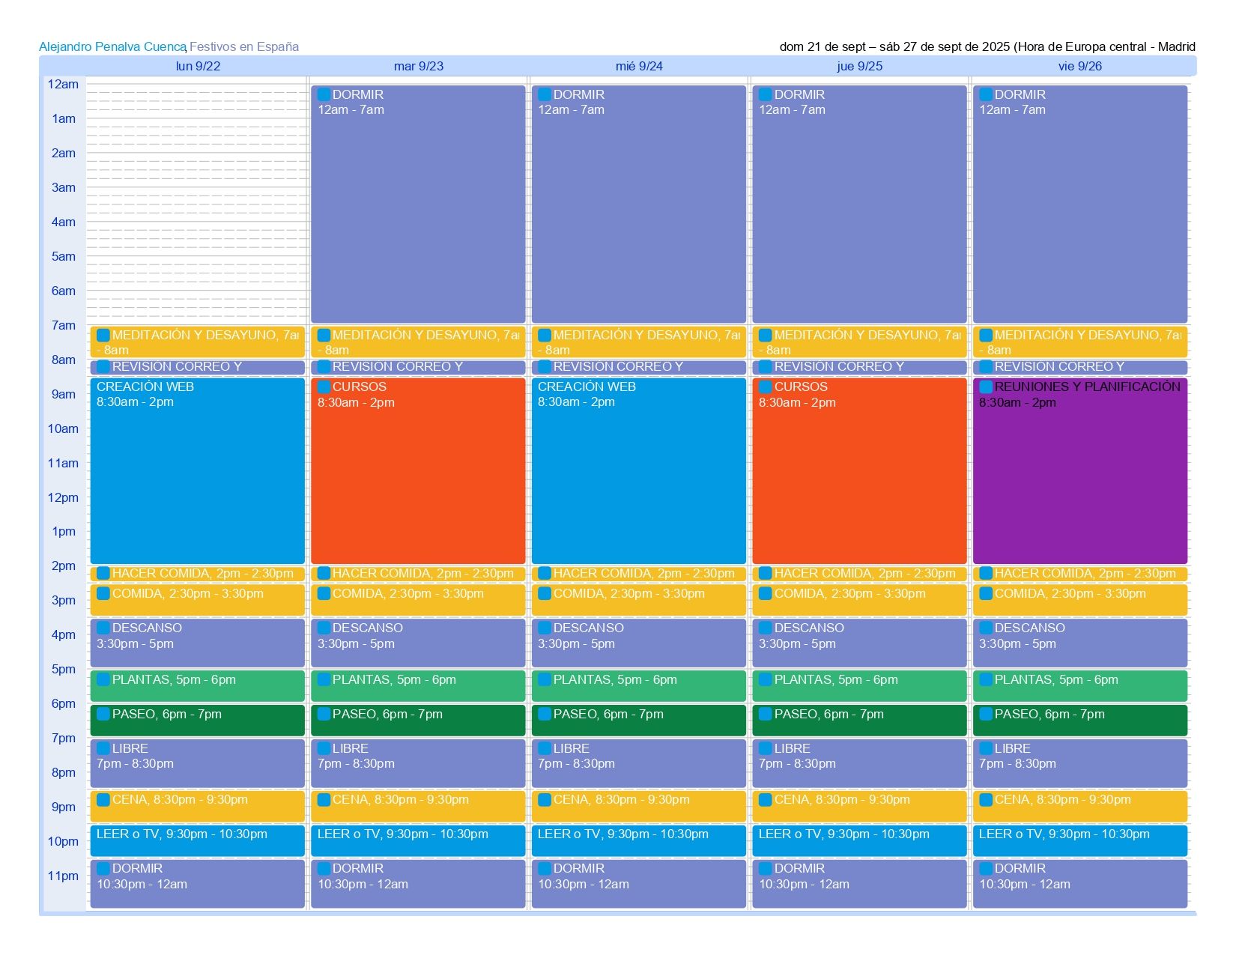Screen dimensions: 1236x955
Task: Click the icon beside Monday's MEDITACIÓN Y DESAYUNO
Action: 103,335
